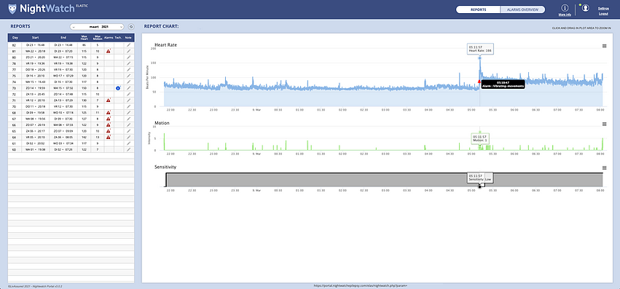Click the user profile avatar icon
Screen dimensions: 620x289
586,8
